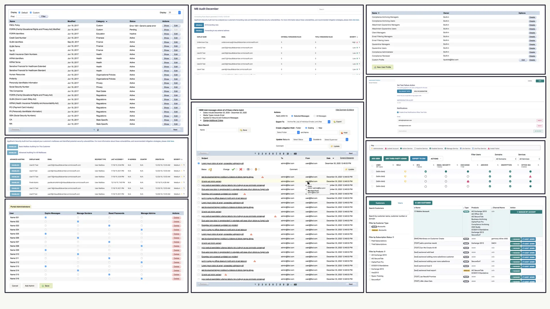Viewport: 550px width, 309px height.
Task: Click the ADD CUSTOMER button
Action: pyautogui.click(x=423, y=203)
